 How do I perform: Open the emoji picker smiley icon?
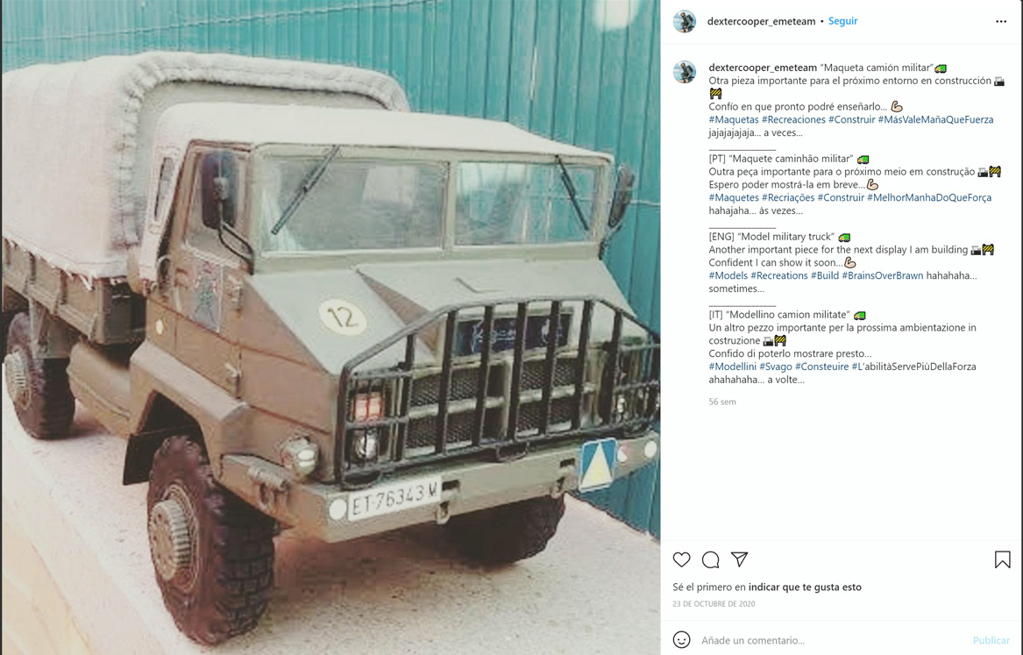click(681, 640)
